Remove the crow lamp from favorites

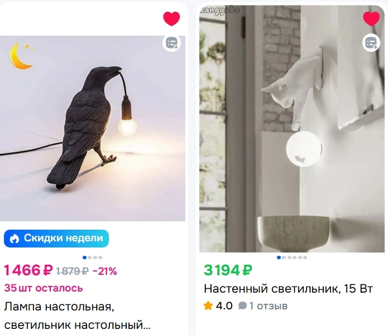coord(171,18)
